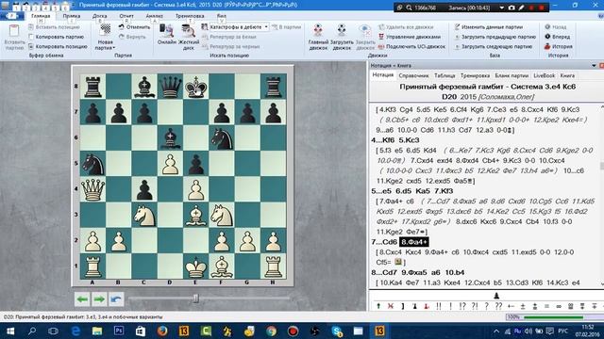The height and width of the screenshot is (339, 604).
Task: Click Загрузить предыдущую партию
Action: [x=495, y=37]
